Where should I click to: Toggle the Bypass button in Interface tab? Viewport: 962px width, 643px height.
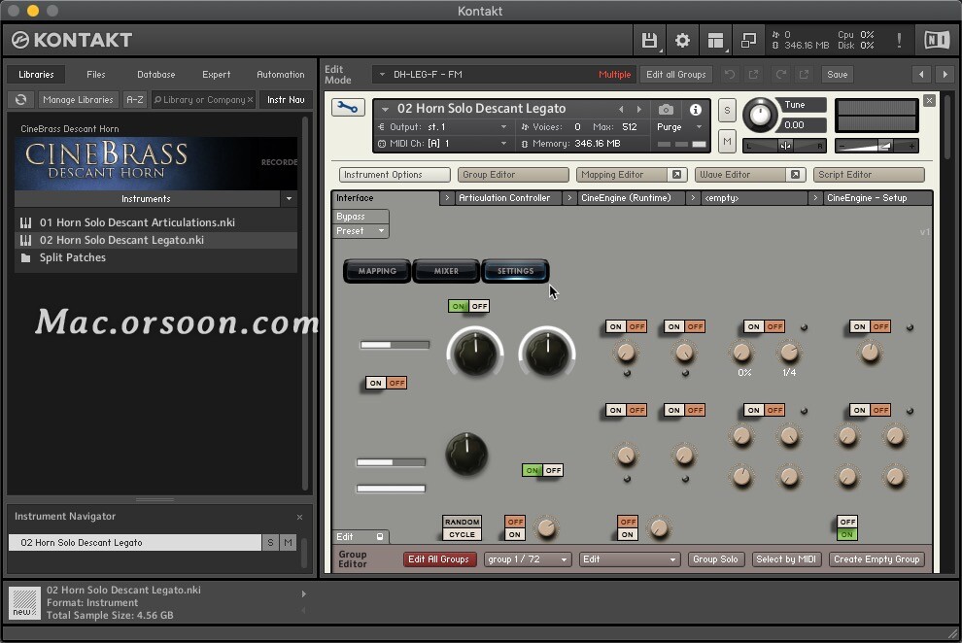361,217
